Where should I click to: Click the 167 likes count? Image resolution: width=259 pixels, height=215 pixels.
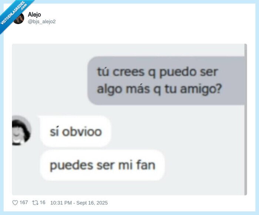tap(24, 202)
